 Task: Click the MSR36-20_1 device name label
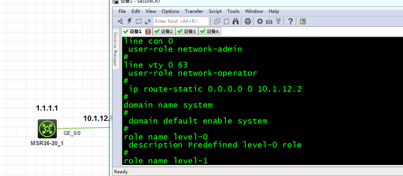(x=47, y=143)
